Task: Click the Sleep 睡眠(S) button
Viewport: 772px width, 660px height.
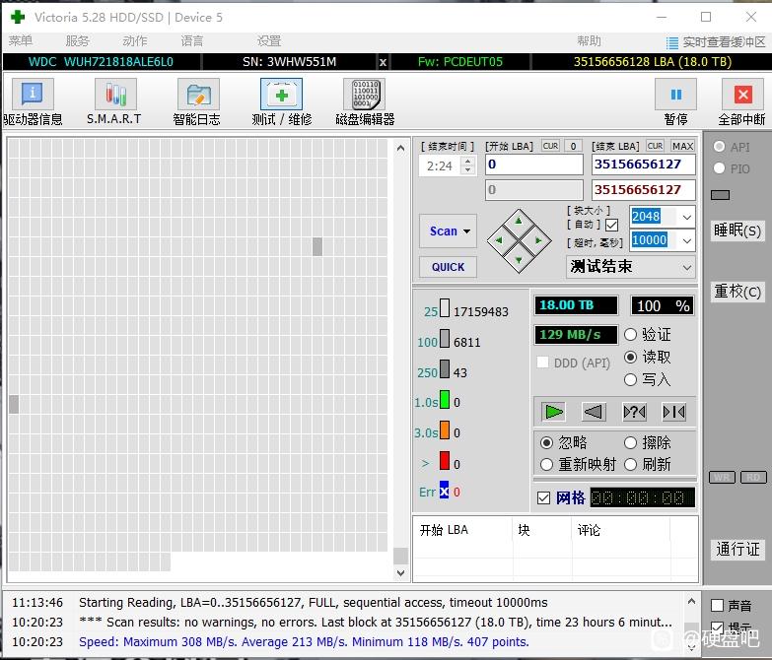Action: tap(737, 231)
